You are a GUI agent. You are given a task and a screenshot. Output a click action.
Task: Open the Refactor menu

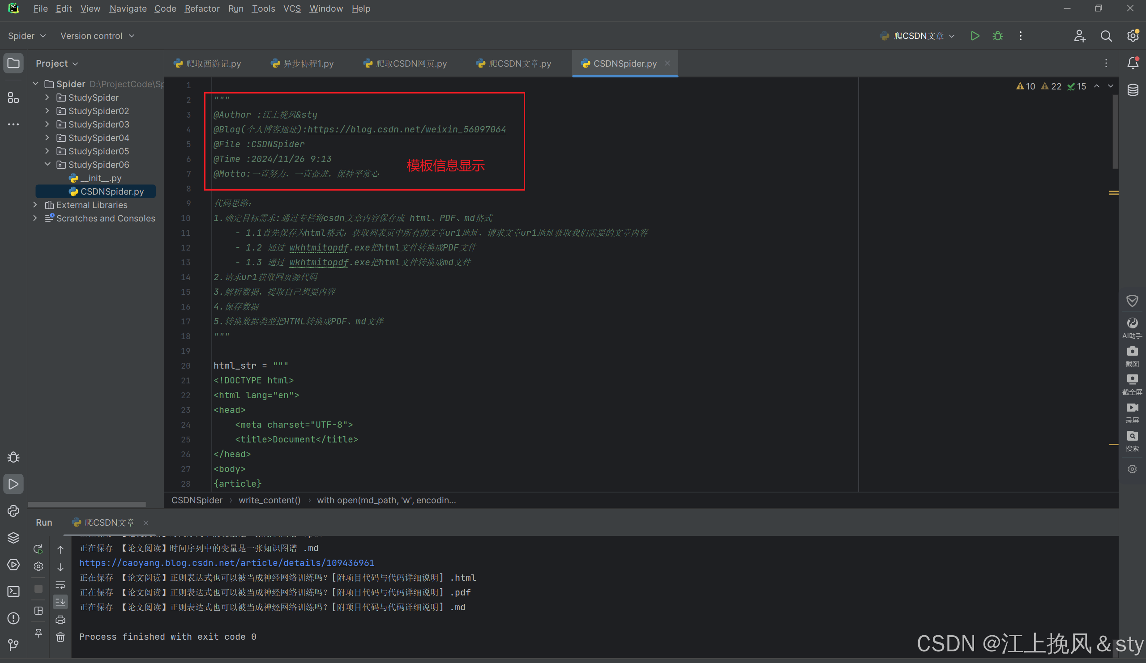coord(202,8)
